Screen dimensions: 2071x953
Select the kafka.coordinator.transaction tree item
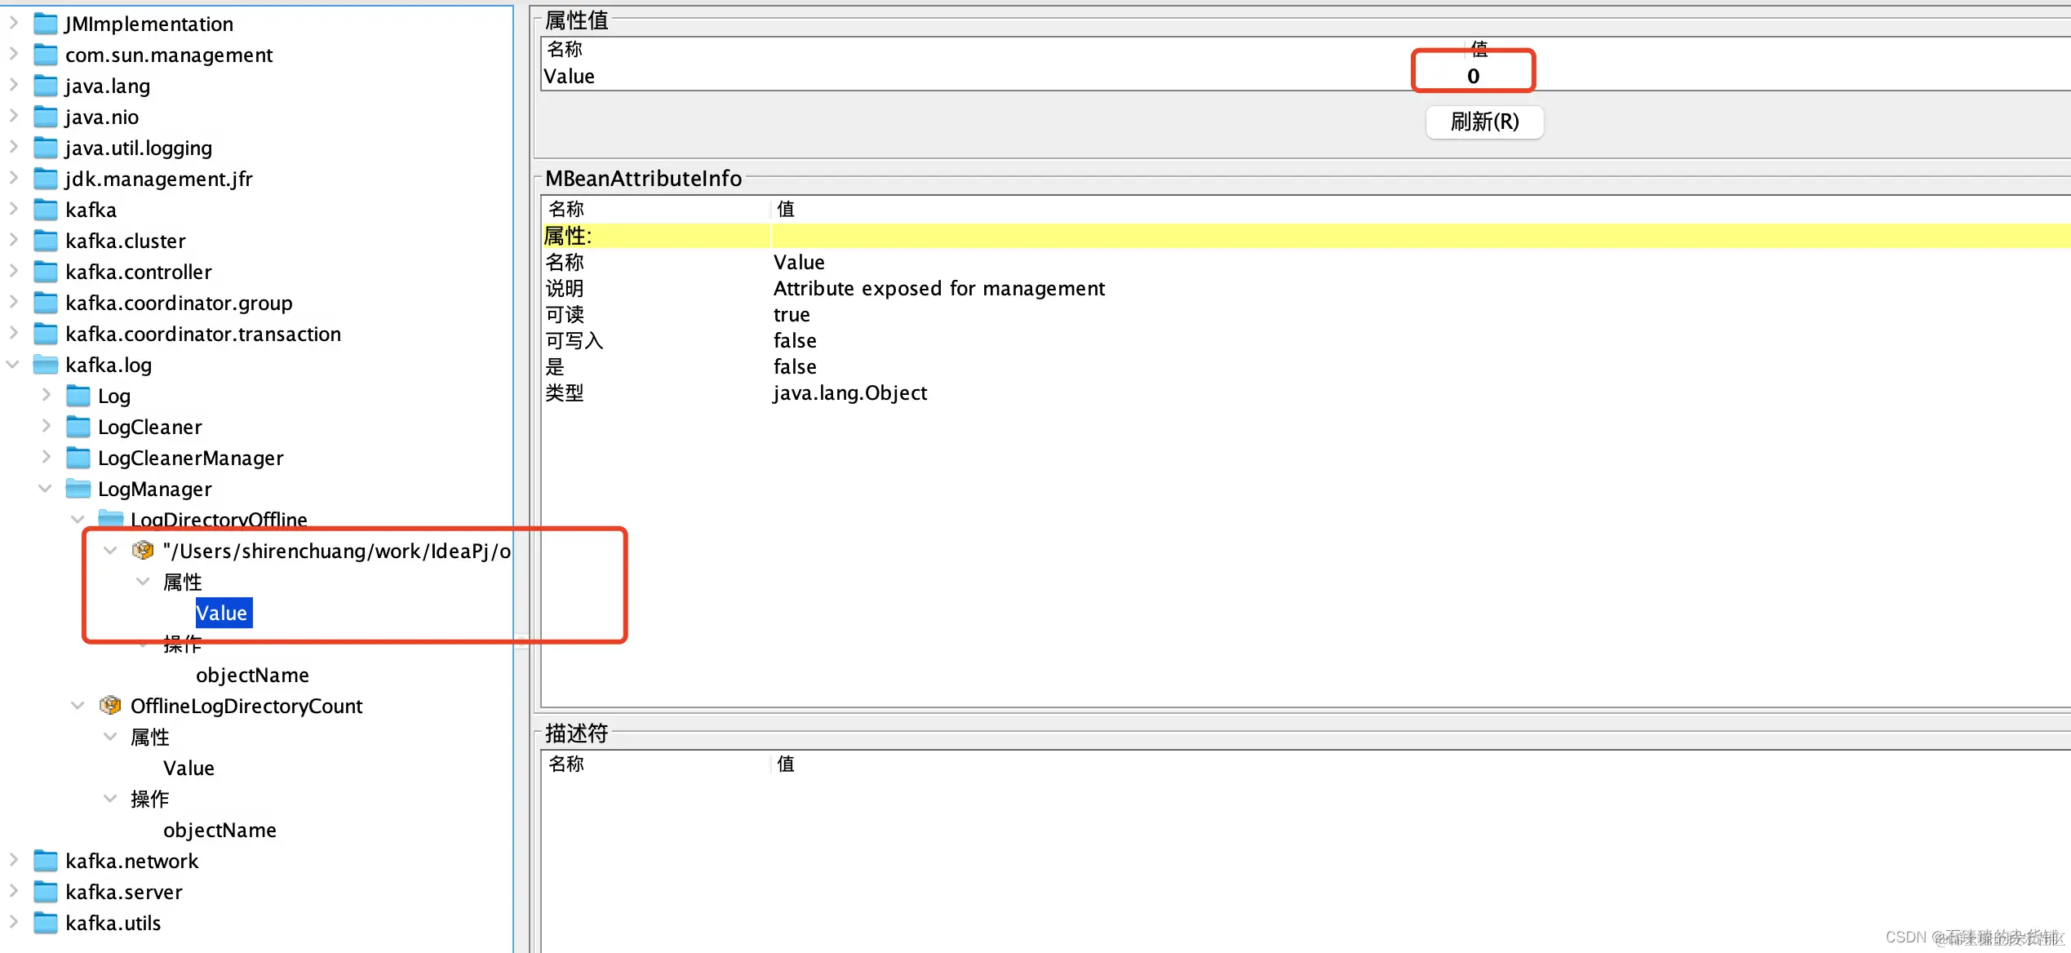[202, 334]
